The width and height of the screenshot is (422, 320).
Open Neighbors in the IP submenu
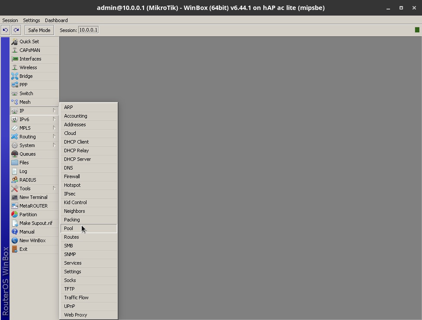click(89, 211)
